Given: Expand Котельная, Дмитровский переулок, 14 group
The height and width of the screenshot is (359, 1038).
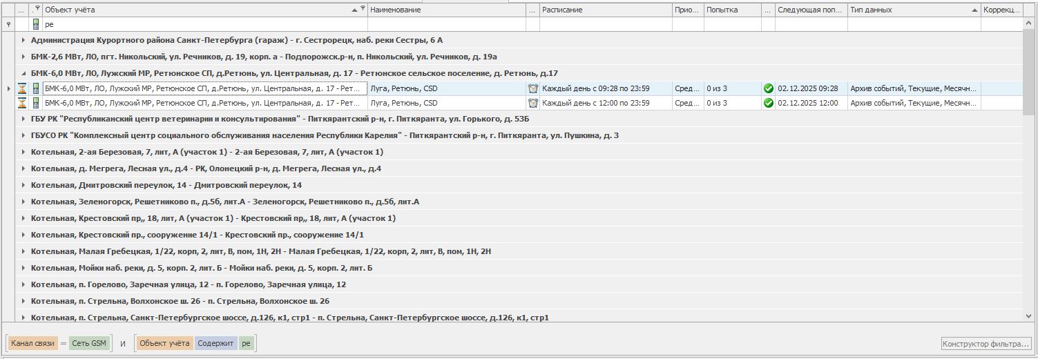Looking at the screenshot, I should (x=23, y=185).
